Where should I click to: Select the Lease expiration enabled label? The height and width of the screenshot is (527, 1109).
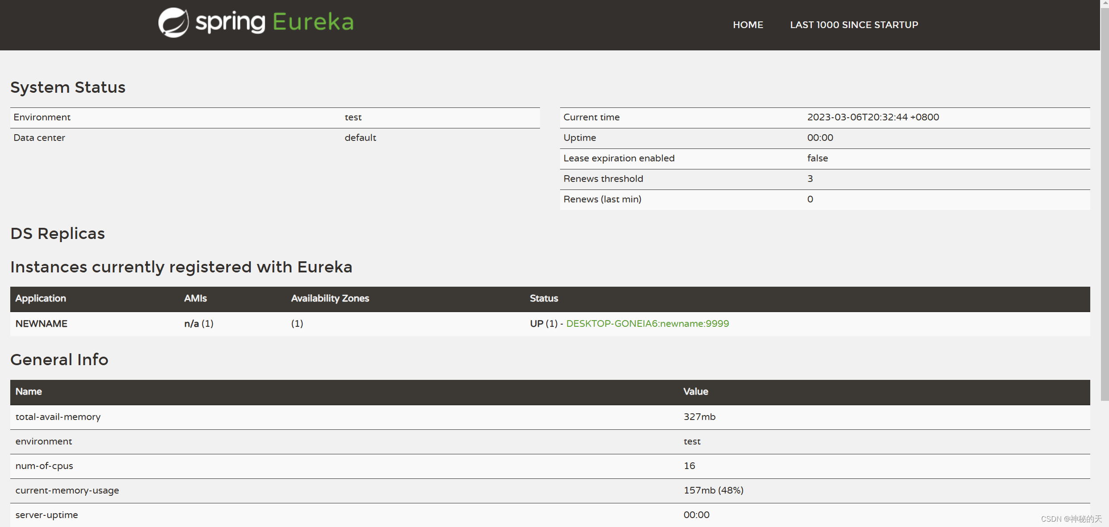(x=619, y=158)
